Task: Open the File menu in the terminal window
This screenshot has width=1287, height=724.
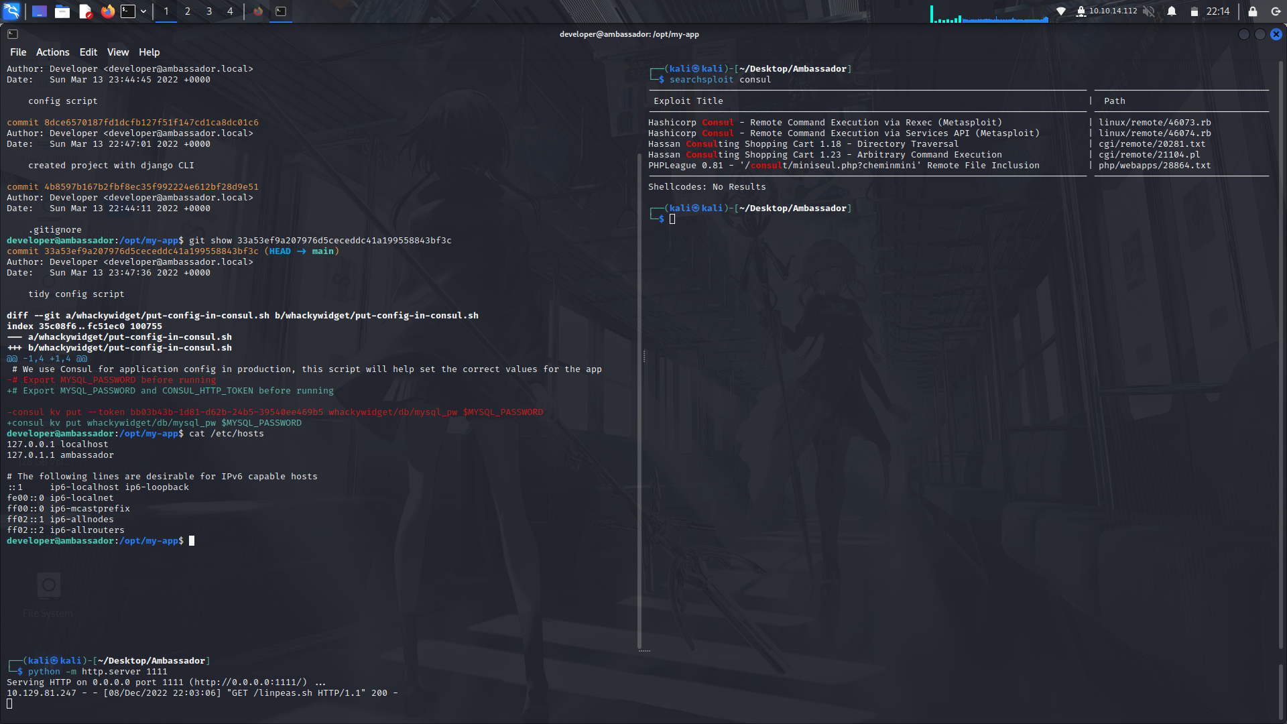Action: coord(18,52)
